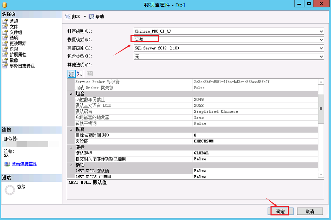Select the 服从 Broker 优先级 row

click(196, 88)
